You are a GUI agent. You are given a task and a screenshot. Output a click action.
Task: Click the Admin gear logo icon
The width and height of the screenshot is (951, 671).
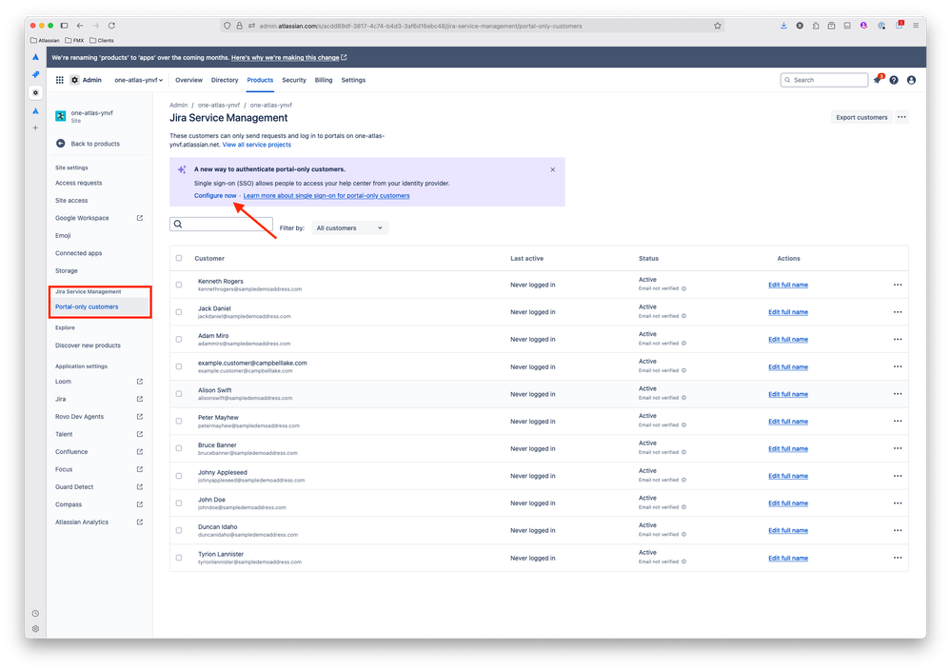[x=74, y=80]
